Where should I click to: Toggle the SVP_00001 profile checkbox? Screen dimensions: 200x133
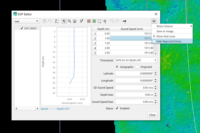pyautogui.click(x=22, y=28)
